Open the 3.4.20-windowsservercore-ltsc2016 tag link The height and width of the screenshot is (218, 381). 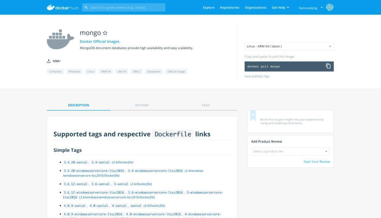click(94, 171)
